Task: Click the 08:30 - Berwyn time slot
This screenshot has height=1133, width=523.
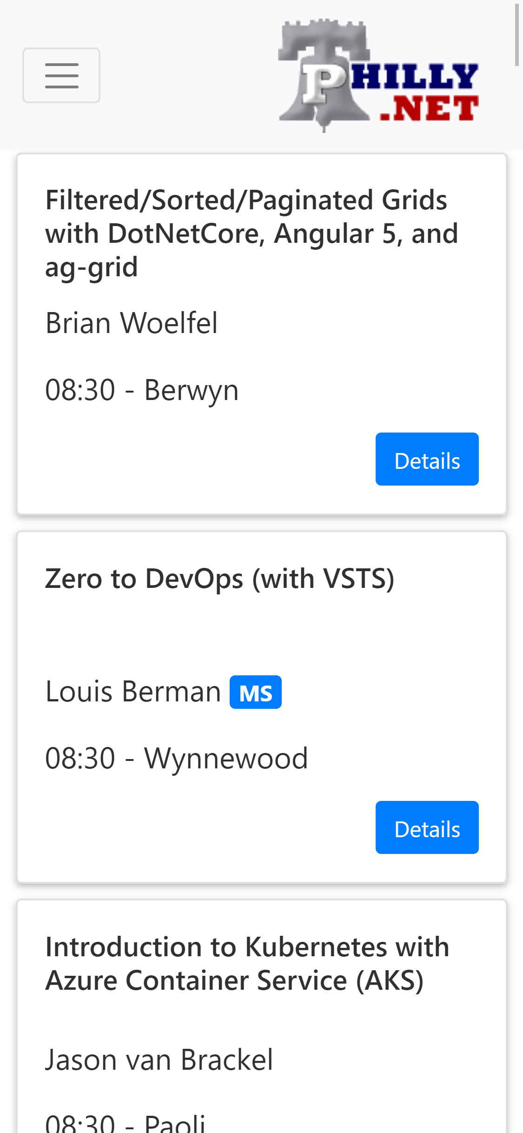Action: click(x=142, y=390)
